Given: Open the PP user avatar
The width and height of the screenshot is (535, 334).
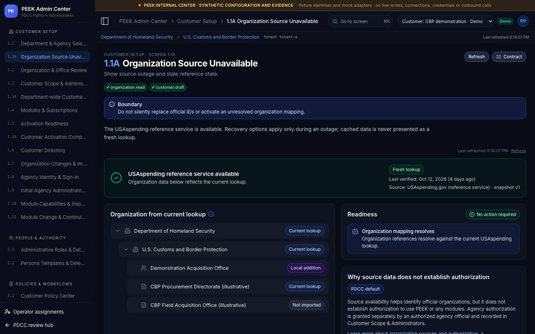Looking at the screenshot, I should (x=523, y=21).
